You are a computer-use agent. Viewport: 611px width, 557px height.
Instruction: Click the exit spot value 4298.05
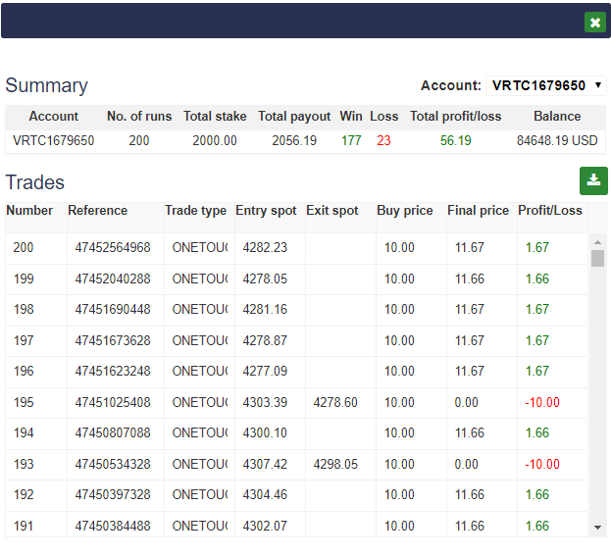click(335, 464)
